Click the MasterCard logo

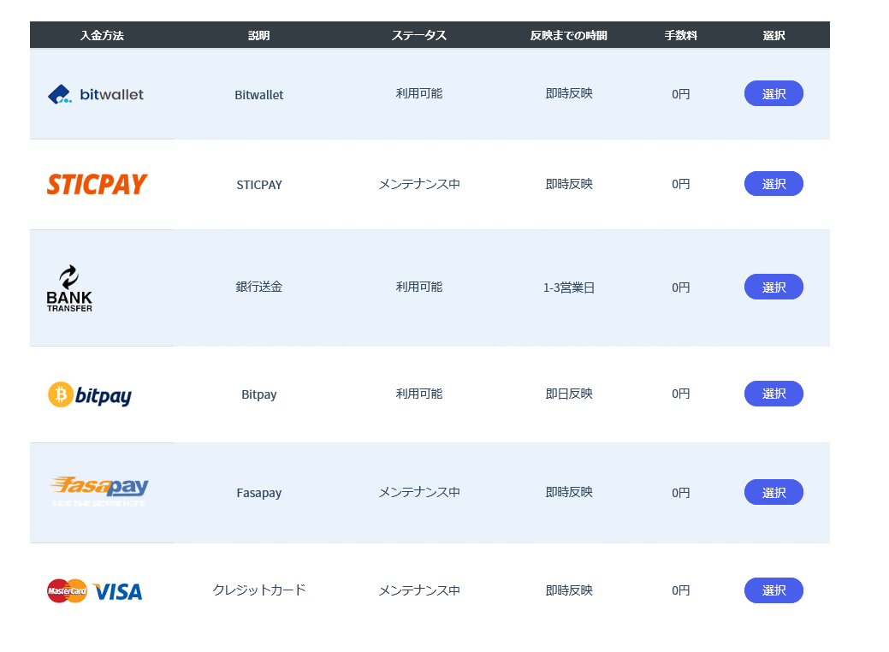click(x=67, y=590)
